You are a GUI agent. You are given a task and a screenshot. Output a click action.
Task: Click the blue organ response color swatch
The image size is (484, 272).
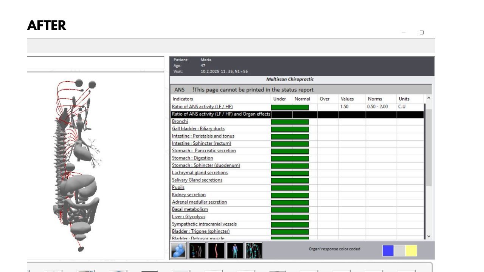(388, 250)
